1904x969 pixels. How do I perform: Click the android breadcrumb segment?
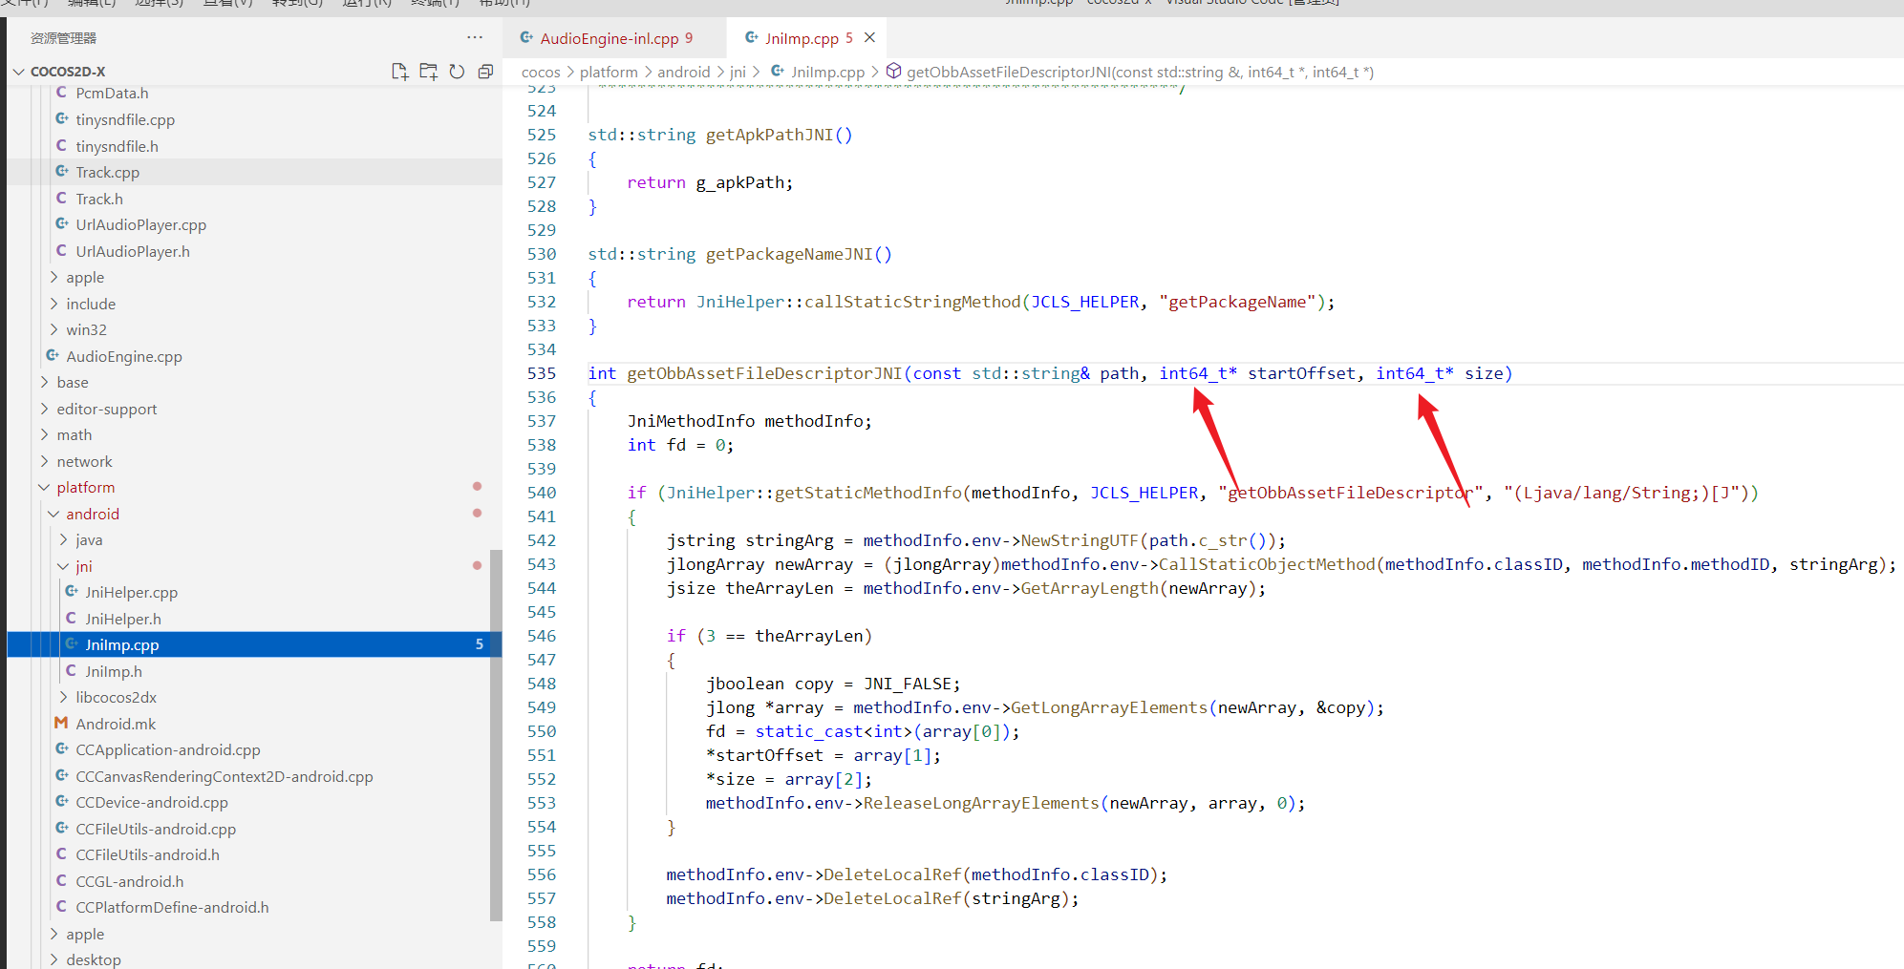(x=684, y=72)
